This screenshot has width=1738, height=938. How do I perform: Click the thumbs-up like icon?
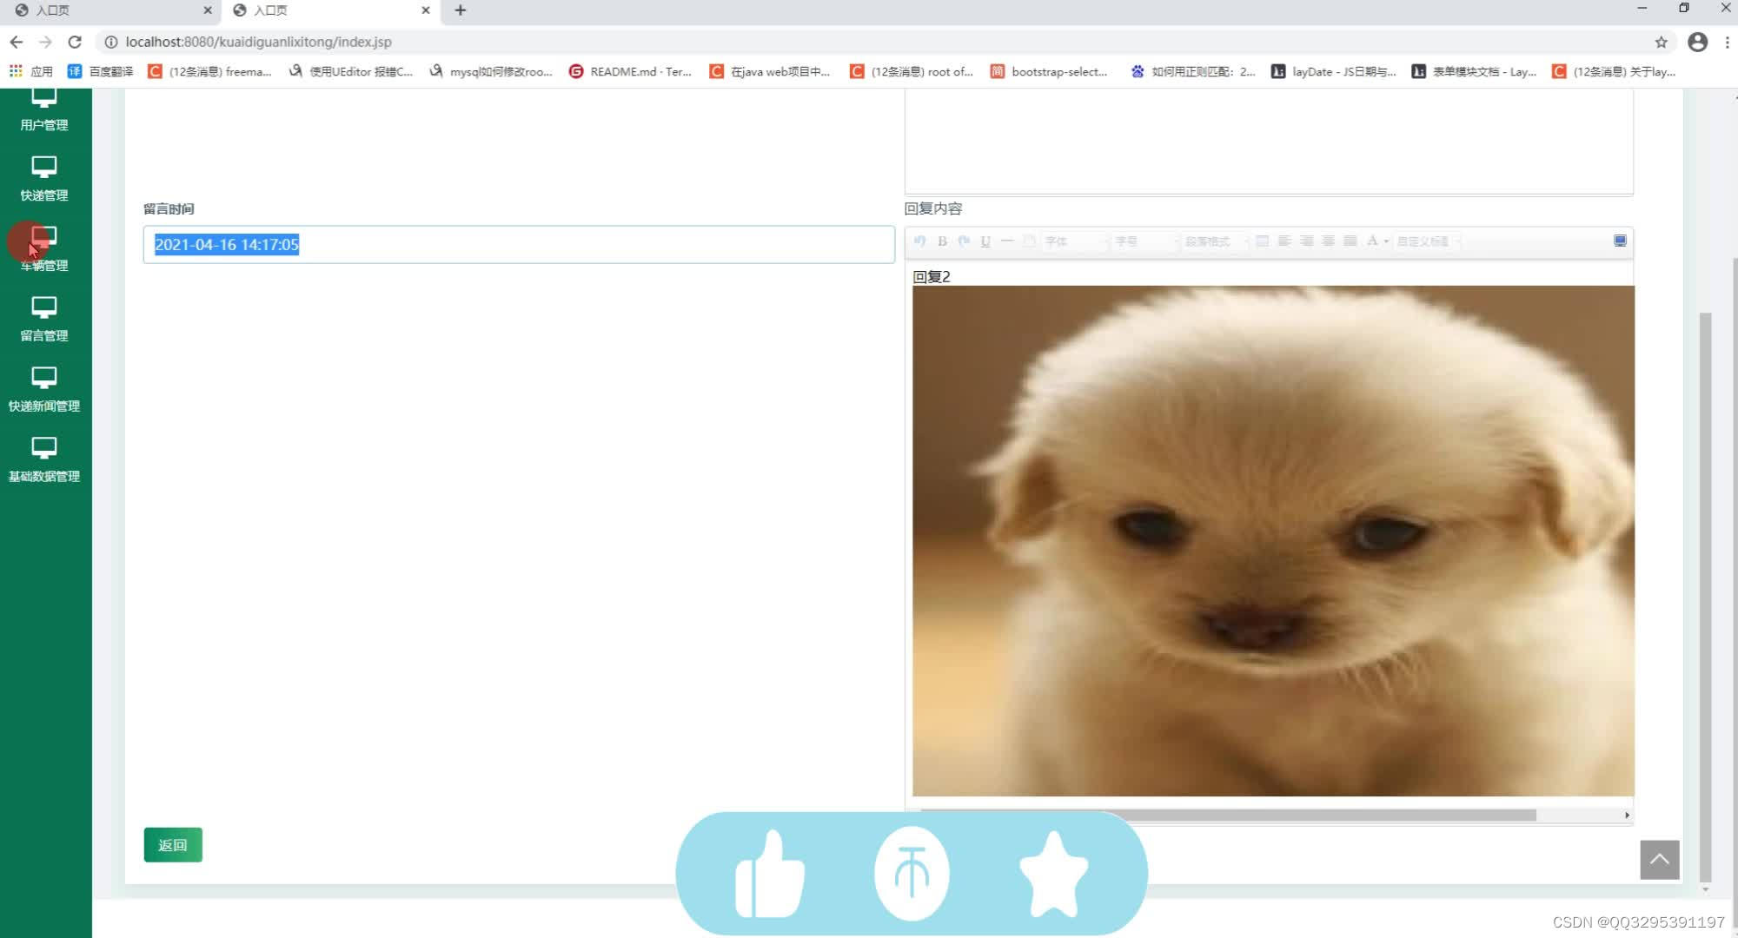click(x=770, y=874)
